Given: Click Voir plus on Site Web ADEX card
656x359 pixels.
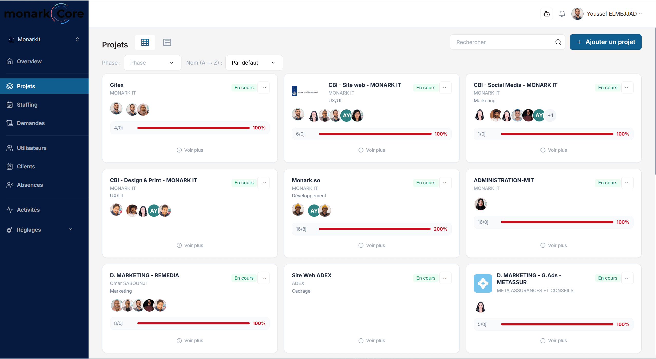Looking at the screenshot, I should 372,341.
